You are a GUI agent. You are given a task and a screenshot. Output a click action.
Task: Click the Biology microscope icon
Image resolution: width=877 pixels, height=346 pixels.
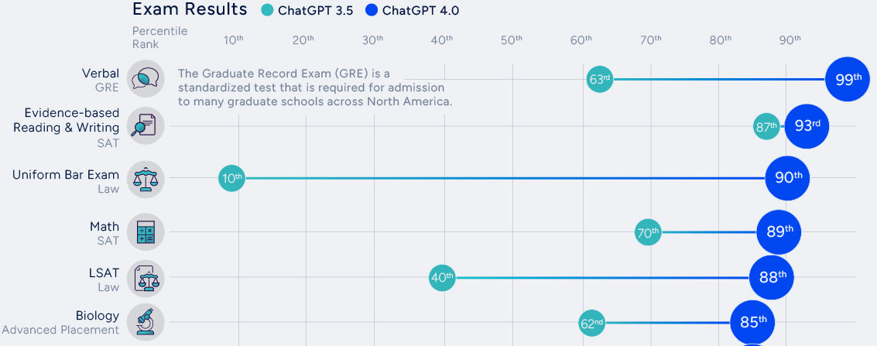[x=146, y=321]
